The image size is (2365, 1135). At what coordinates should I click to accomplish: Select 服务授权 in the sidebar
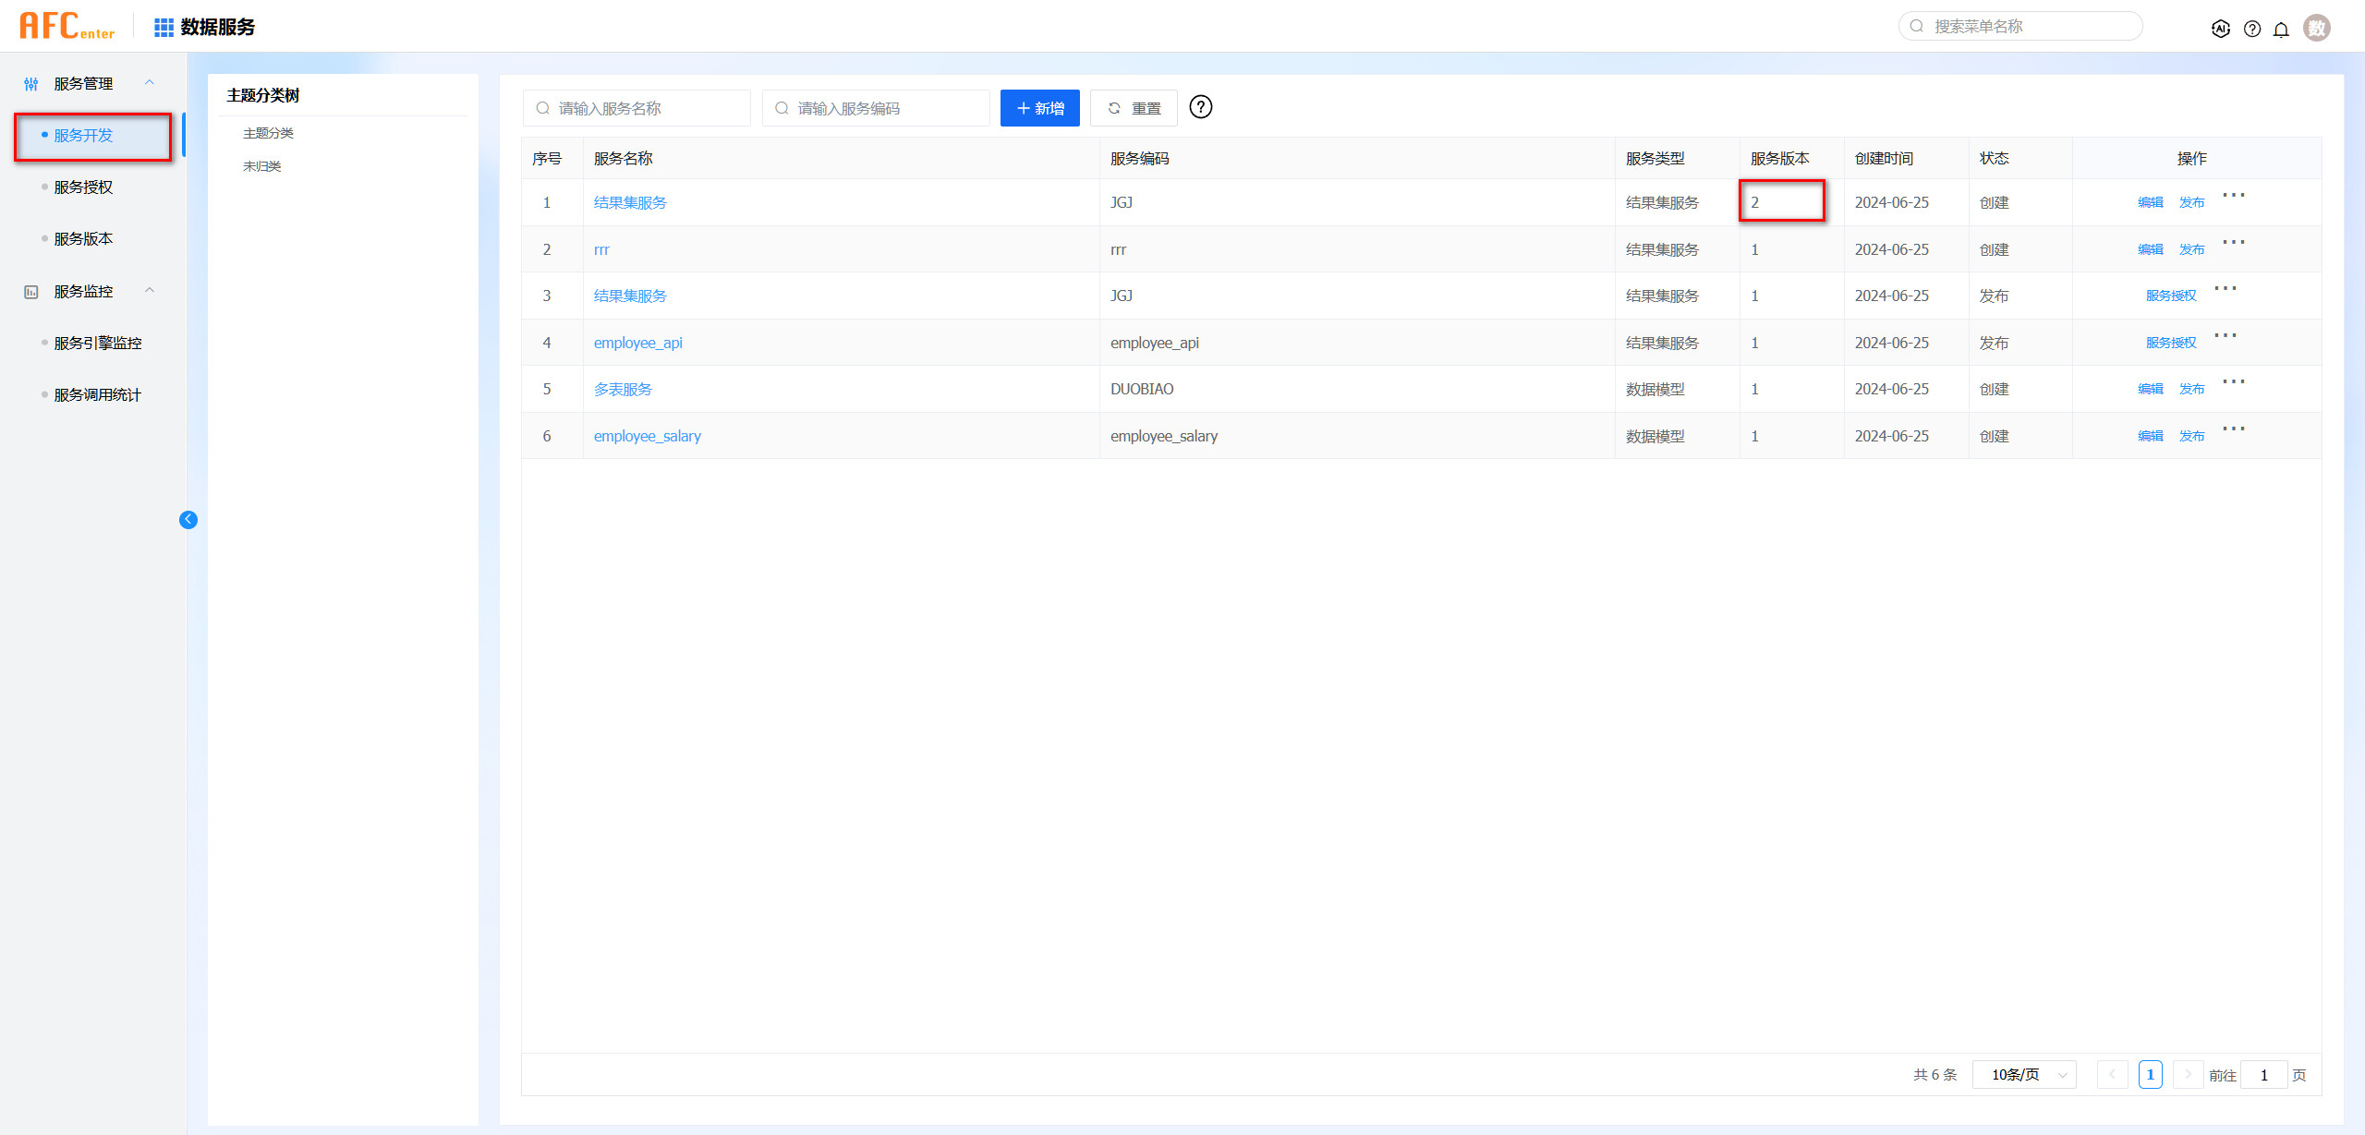[83, 187]
